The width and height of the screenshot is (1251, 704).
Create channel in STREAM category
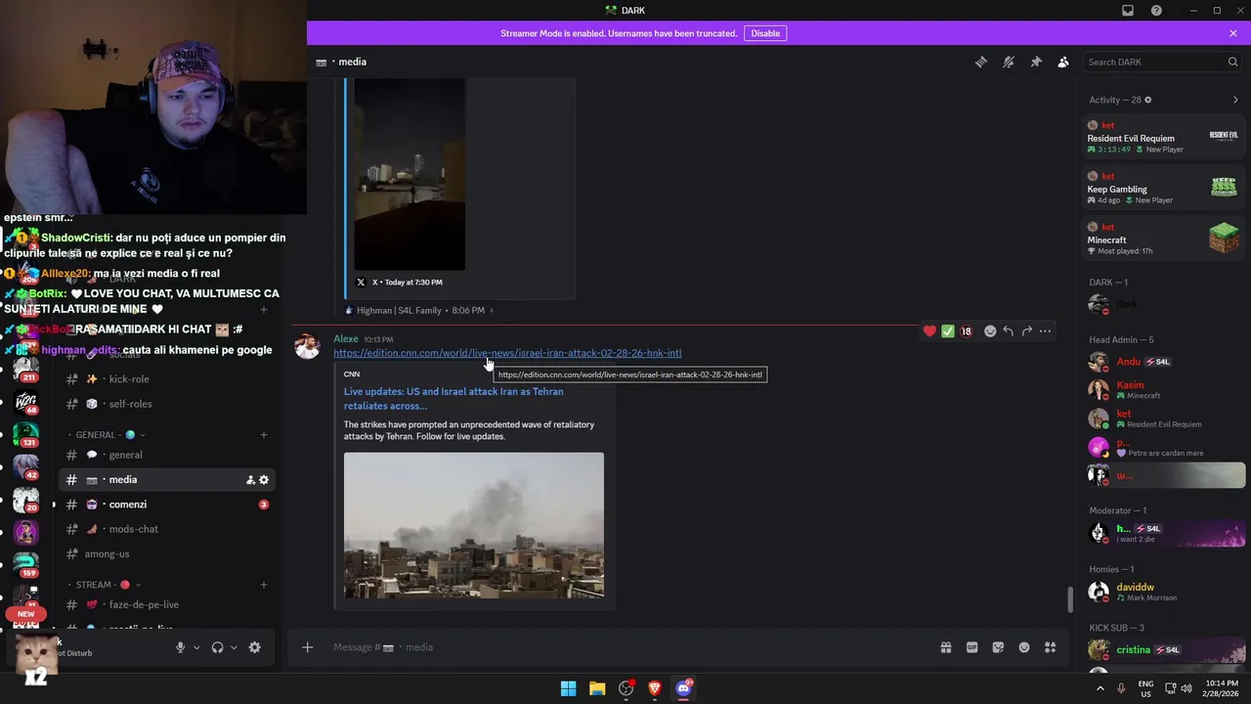(x=264, y=585)
